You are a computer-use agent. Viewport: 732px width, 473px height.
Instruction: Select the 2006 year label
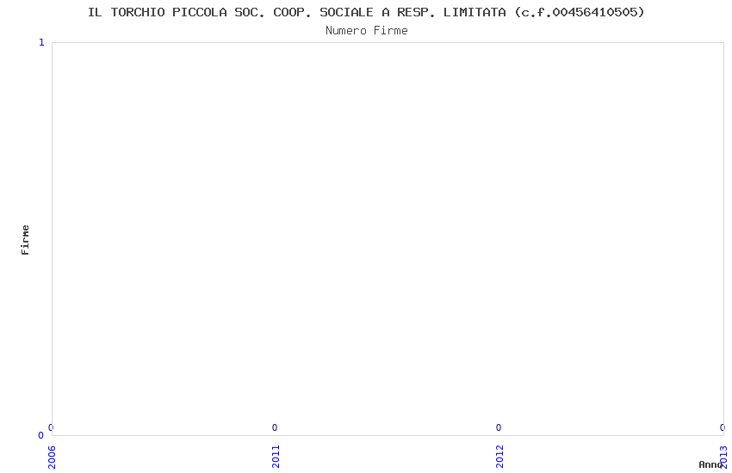click(52, 457)
